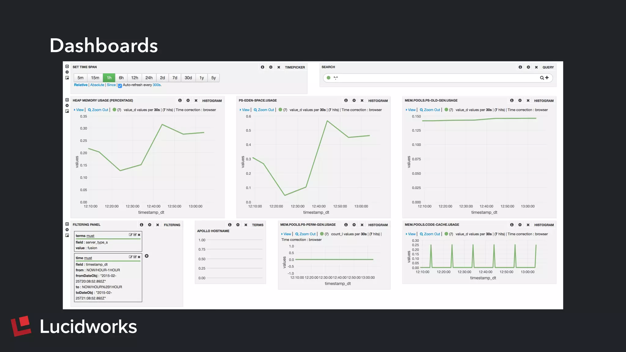Set time span to 30d
Viewport: 626px width, 352px height.
point(188,78)
